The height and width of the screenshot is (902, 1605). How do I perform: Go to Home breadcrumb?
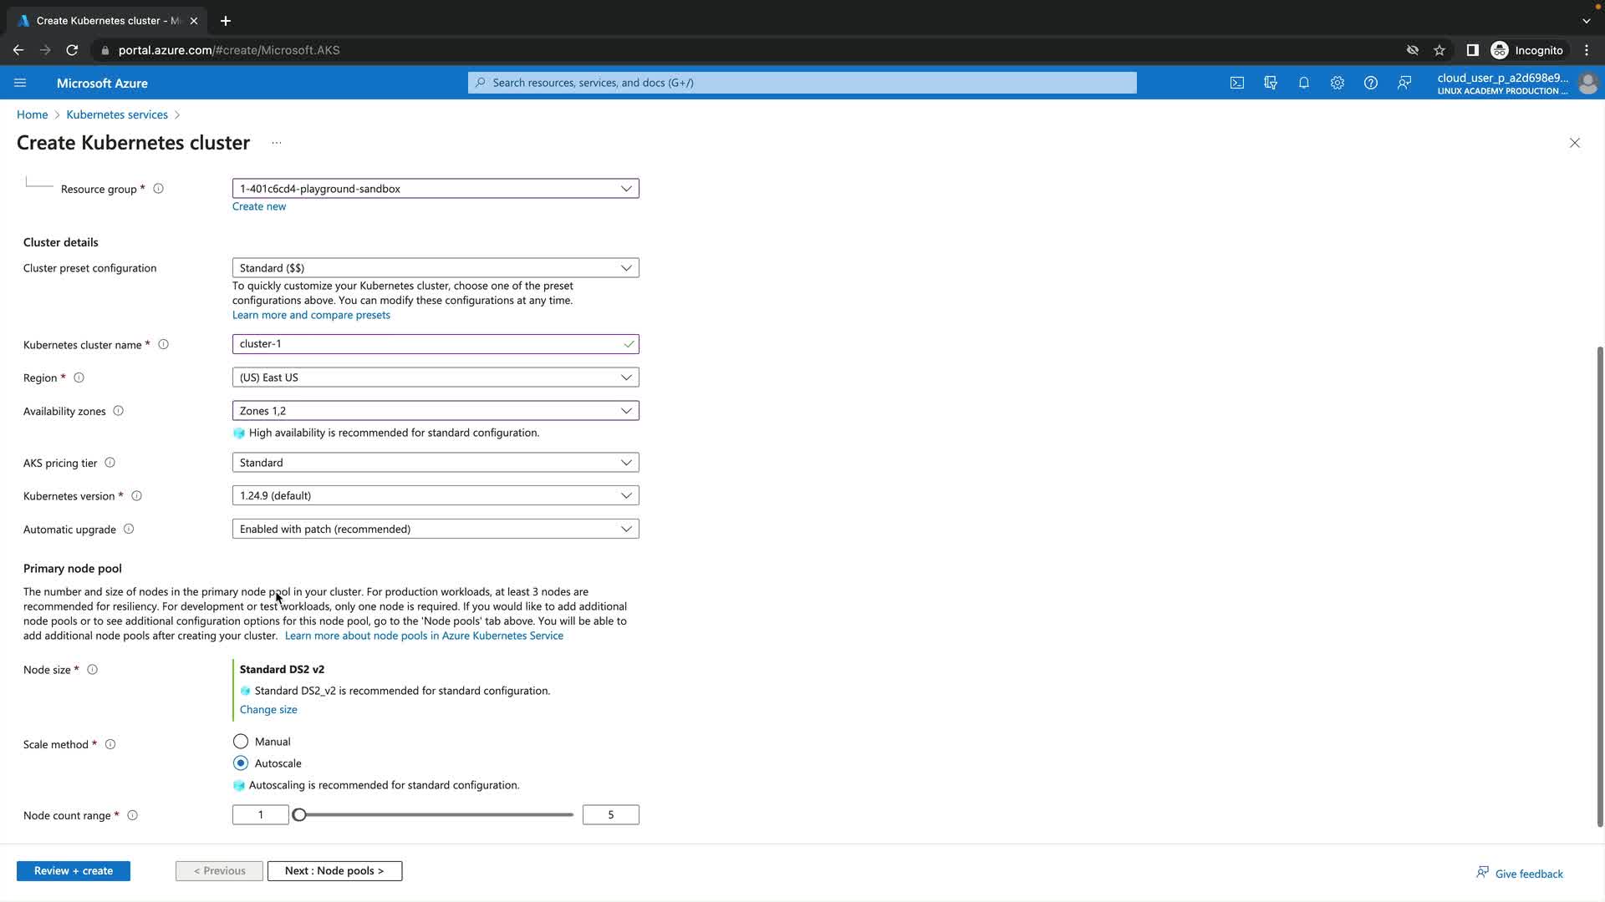coord(32,114)
